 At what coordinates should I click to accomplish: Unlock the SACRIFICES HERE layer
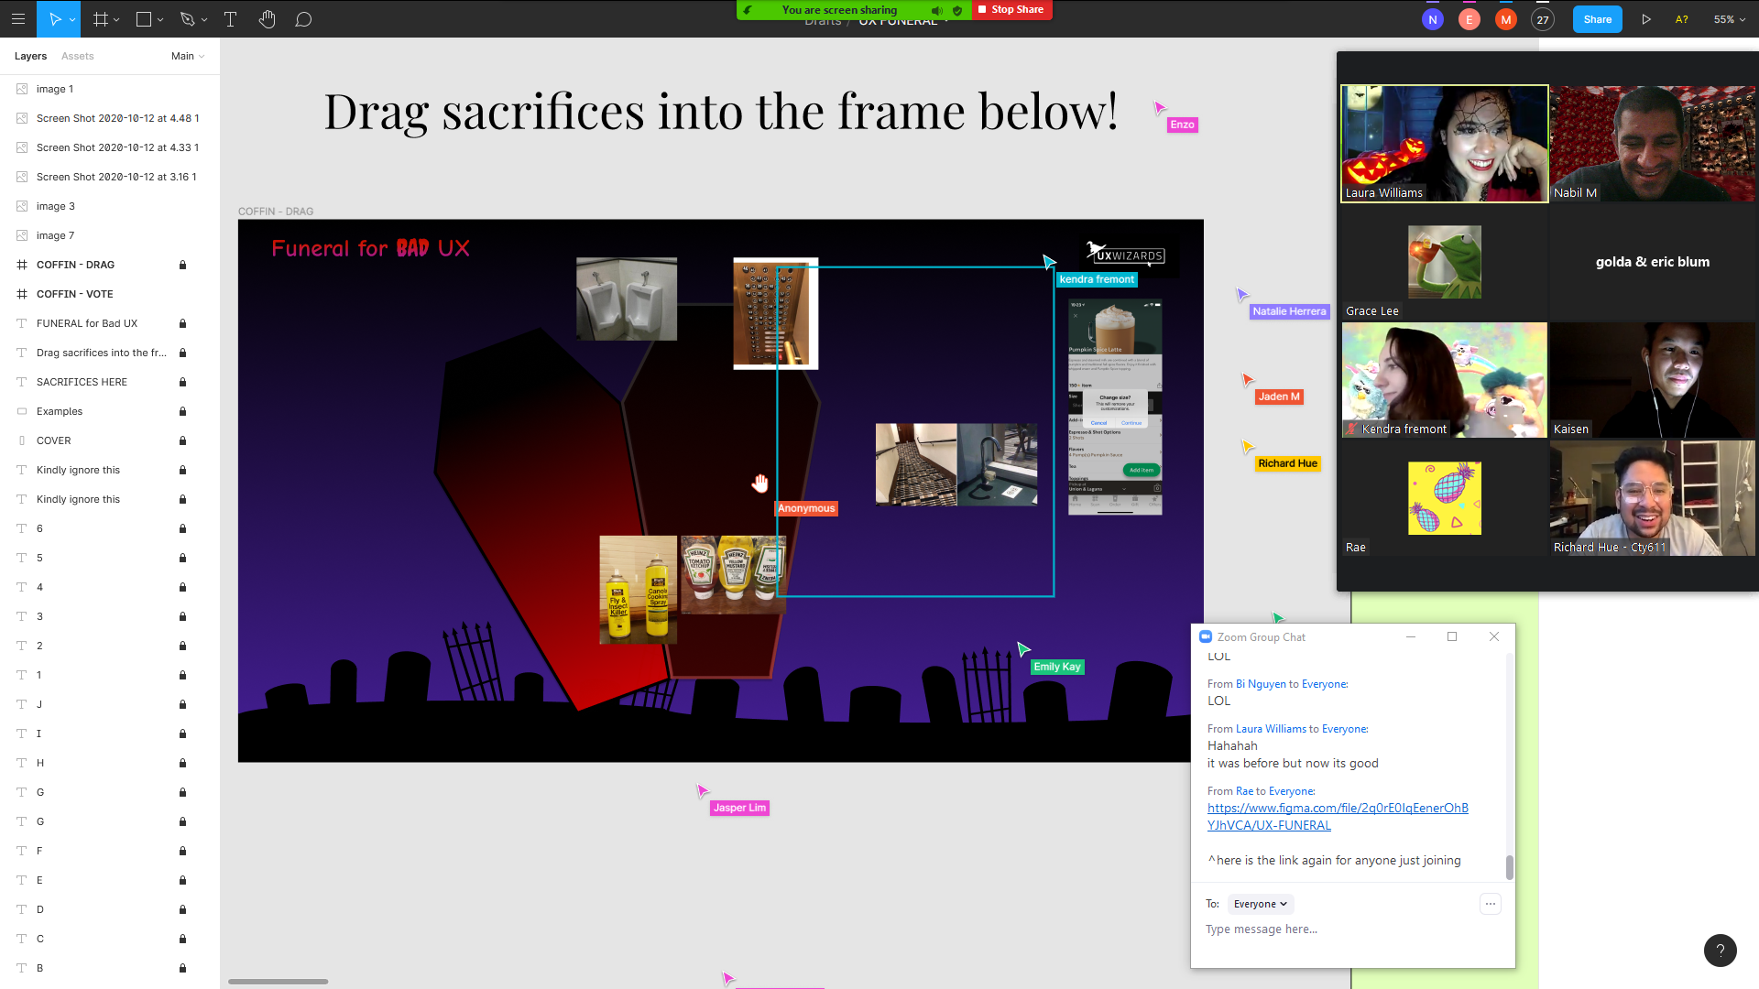tap(182, 382)
